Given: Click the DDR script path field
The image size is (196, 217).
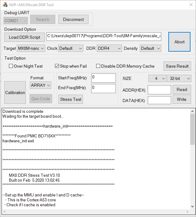Looking at the screenshot, I should coord(104,37).
